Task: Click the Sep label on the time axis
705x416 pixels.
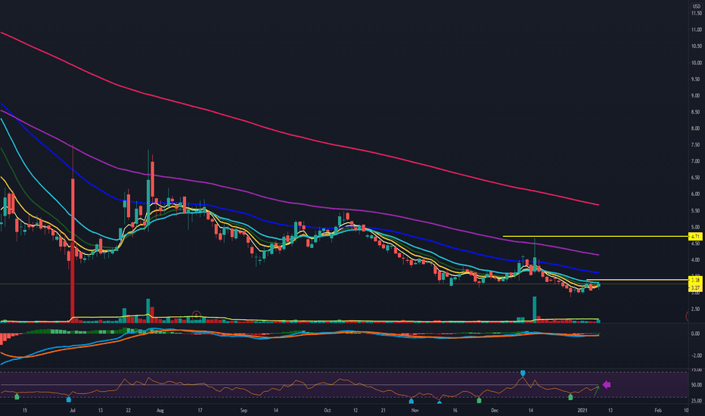Action: click(x=244, y=410)
